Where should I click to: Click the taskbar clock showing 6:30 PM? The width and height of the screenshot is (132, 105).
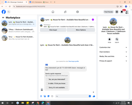123,103
